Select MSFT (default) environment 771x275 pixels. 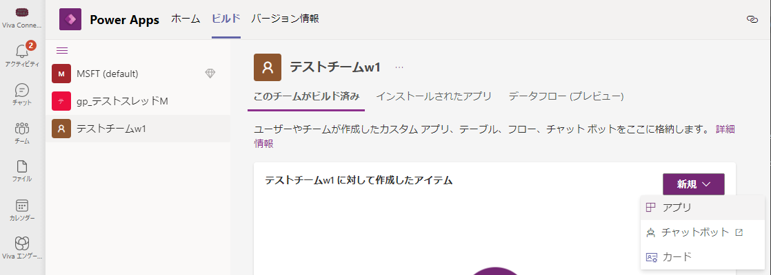(138, 74)
